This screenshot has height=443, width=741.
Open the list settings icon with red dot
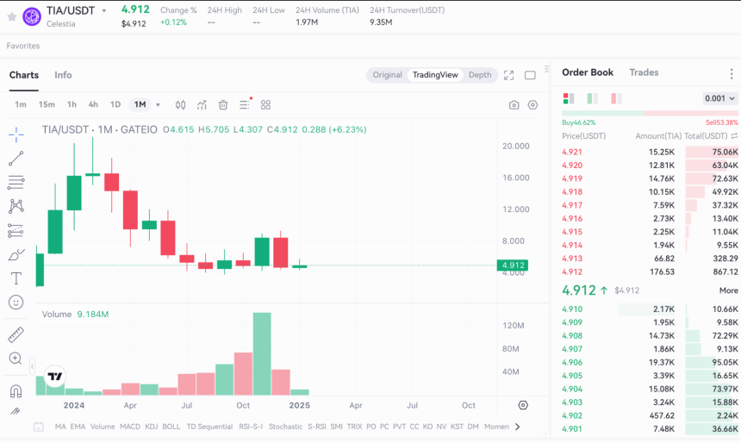[x=245, y=104]
